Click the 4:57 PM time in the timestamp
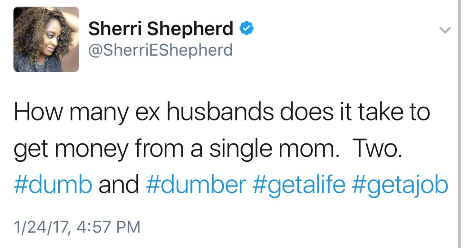 pyautogui.click(x=109, y=227)
